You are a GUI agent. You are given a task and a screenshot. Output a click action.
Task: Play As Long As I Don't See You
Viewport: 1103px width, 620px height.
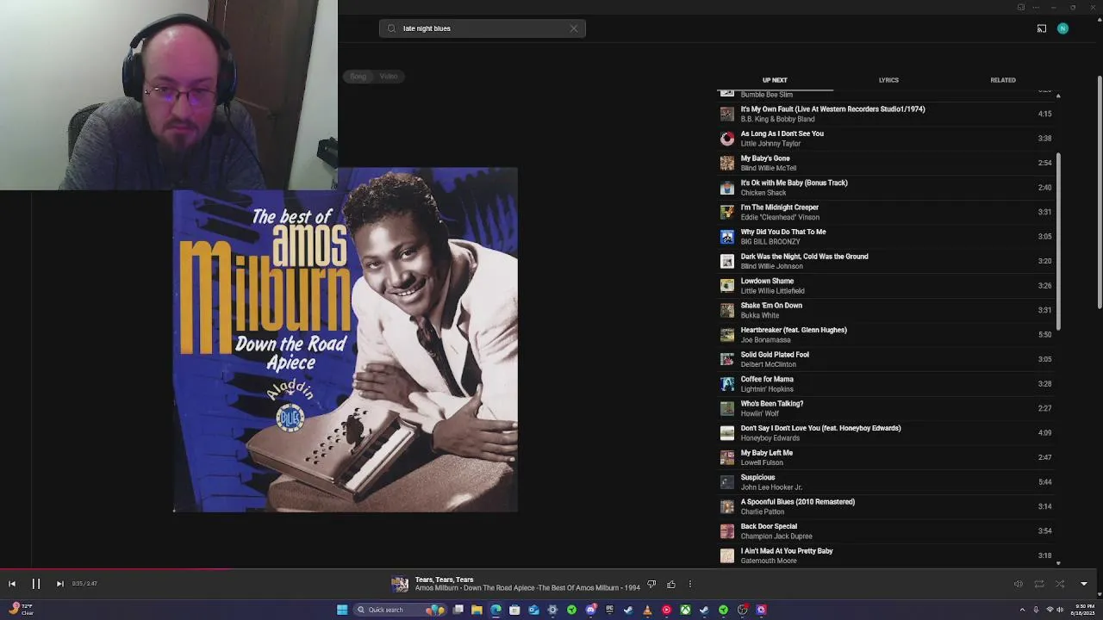[x=887, y=139]
